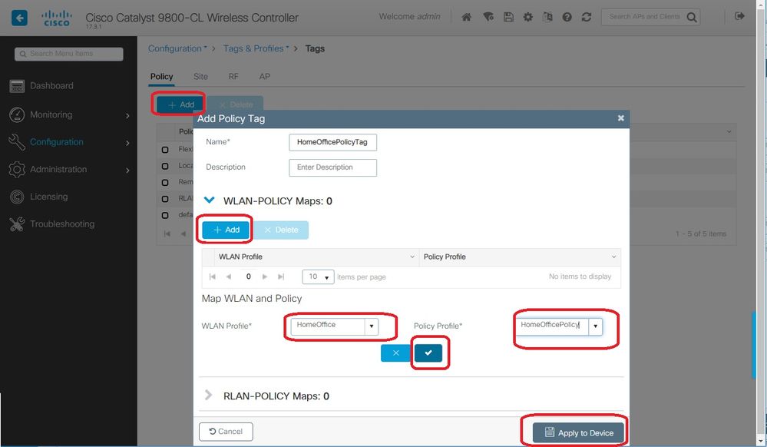The width and height of the screenshot is (767, 447).
Task: Open settings gear icon in header
Action: (527, 17)
